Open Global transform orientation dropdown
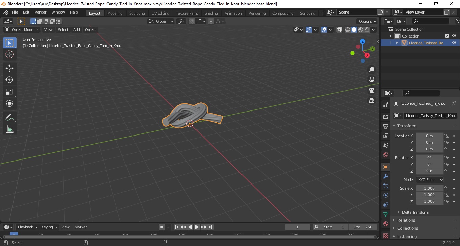 coord(161,21)
